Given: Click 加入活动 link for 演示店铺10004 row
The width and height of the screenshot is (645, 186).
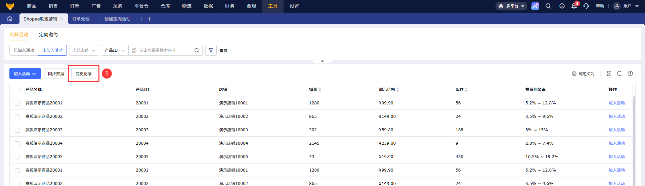Looking at the screenshot, I should (x=617, y=143).
